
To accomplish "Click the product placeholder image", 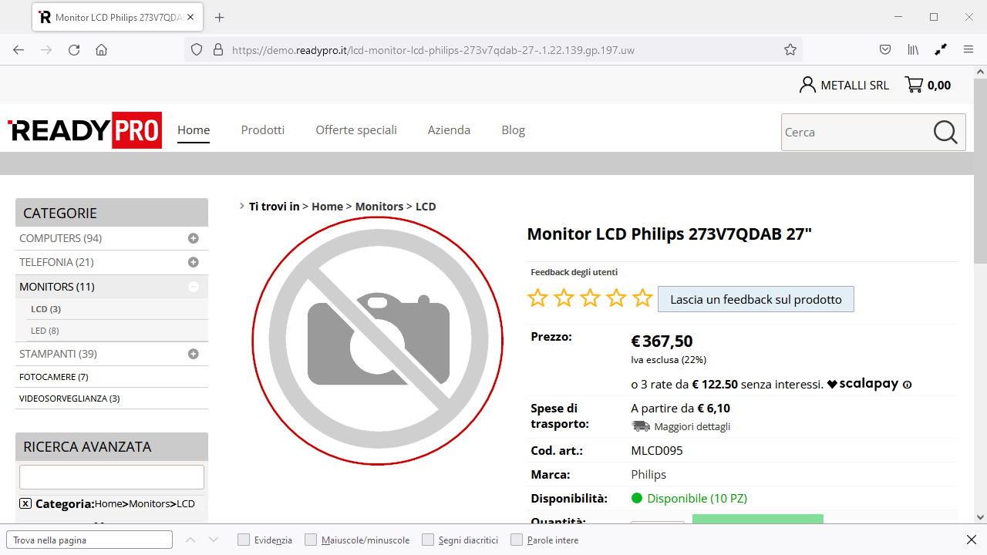I will click(378, 341).
